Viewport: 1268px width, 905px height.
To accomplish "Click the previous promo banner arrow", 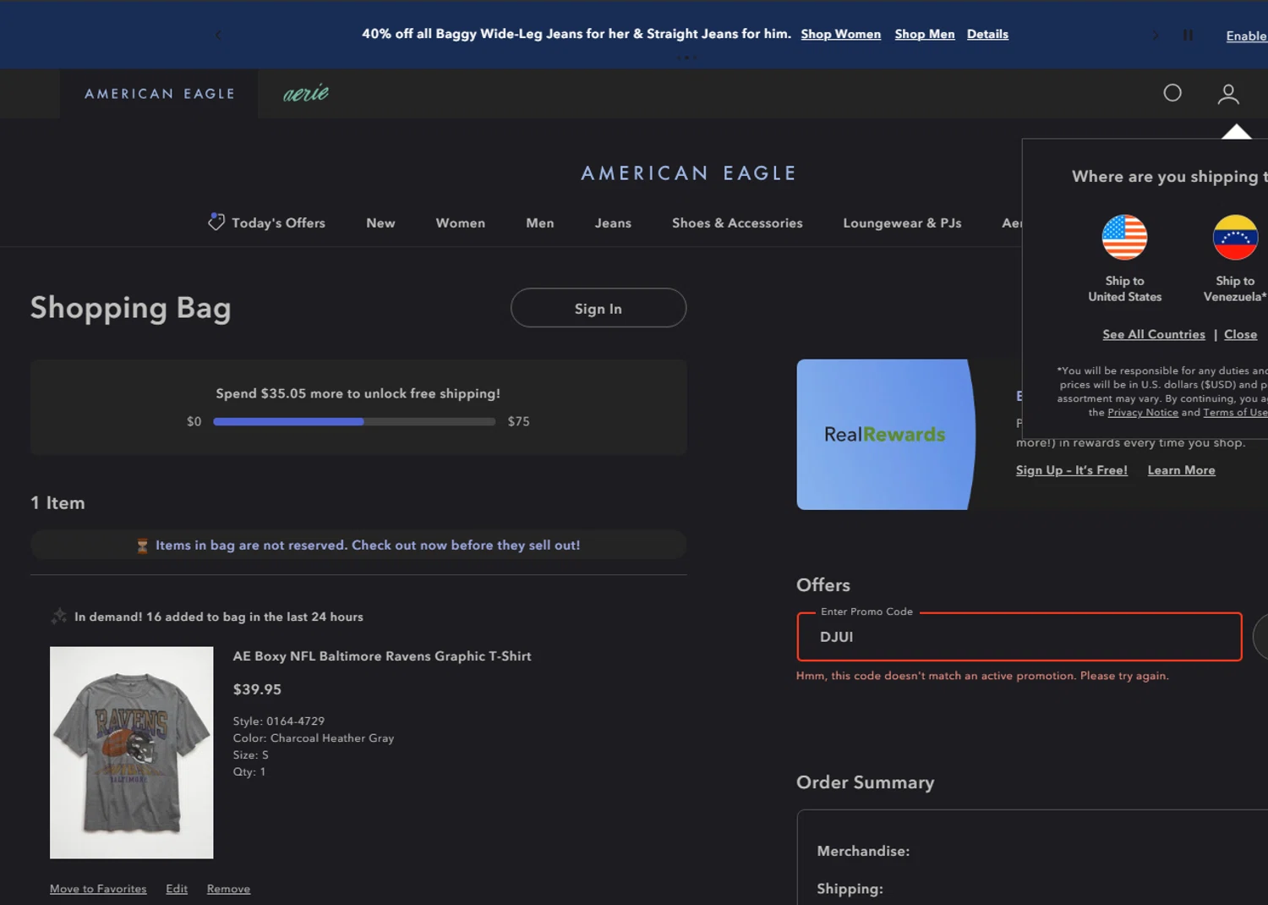I will coord(218,35).
